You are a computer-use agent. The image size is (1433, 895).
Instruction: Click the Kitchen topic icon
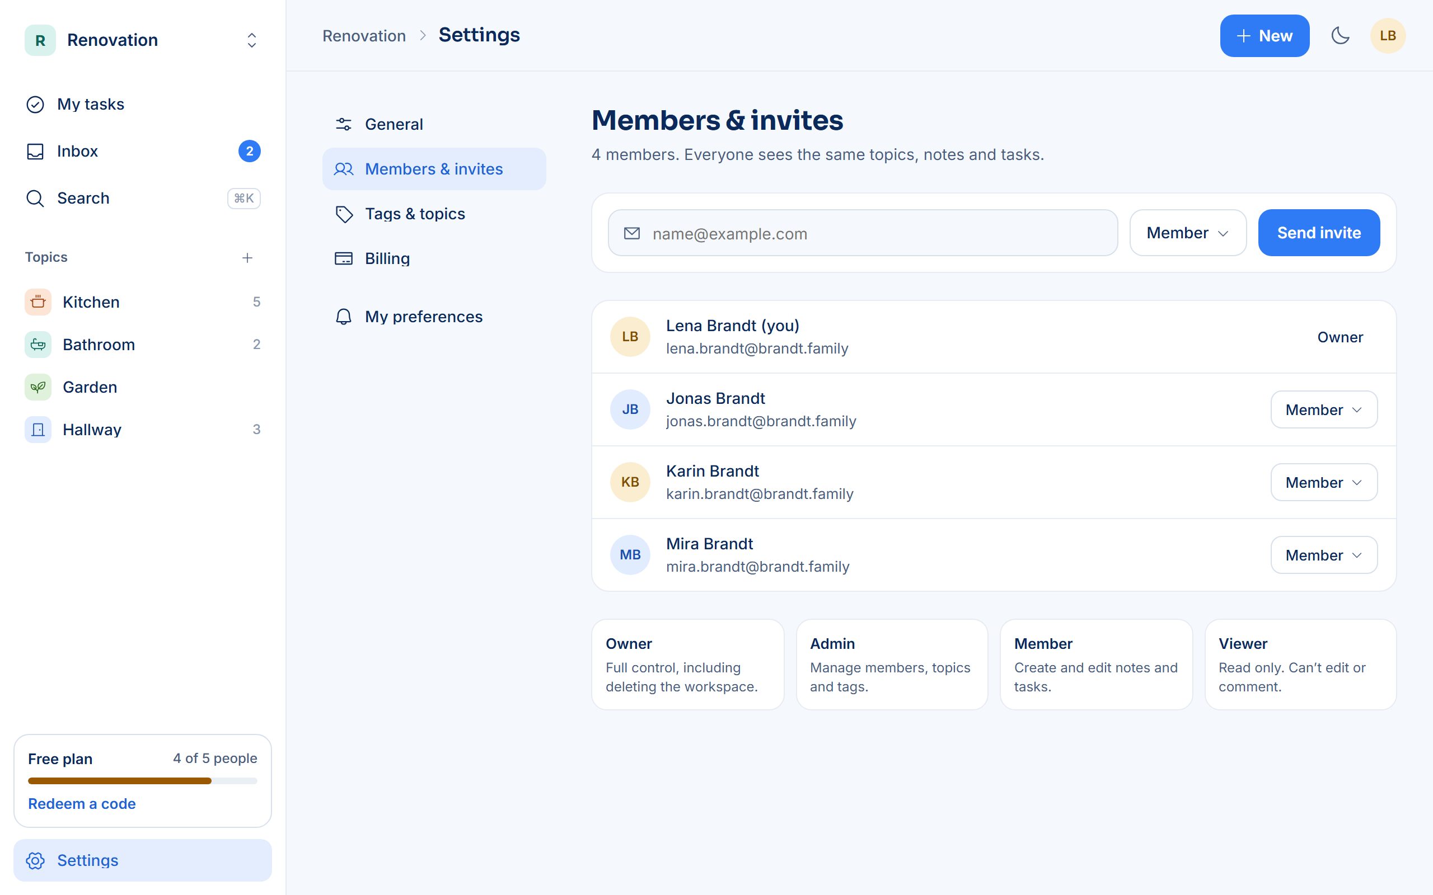point(38,302)
